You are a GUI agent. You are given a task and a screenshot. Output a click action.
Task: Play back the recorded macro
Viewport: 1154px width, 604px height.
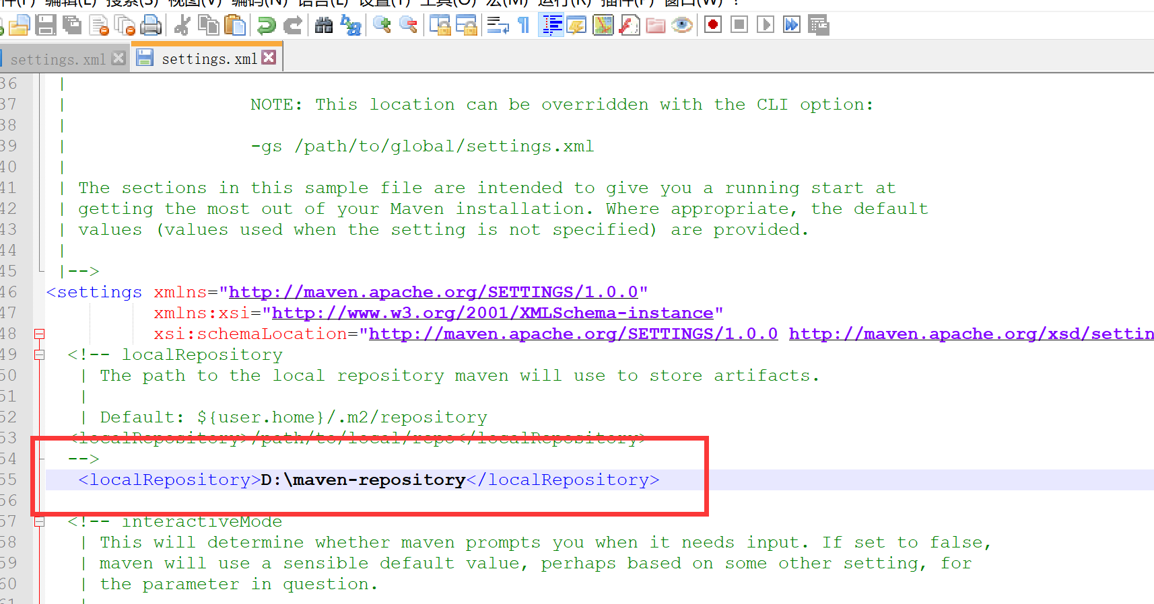click(766, 26)
